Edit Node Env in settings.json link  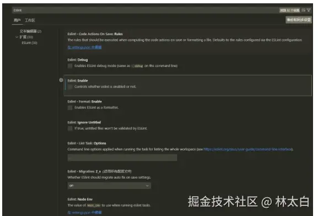tap(84, 212)
